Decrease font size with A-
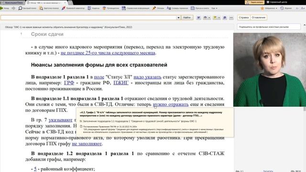 click(x=297, y=8)
